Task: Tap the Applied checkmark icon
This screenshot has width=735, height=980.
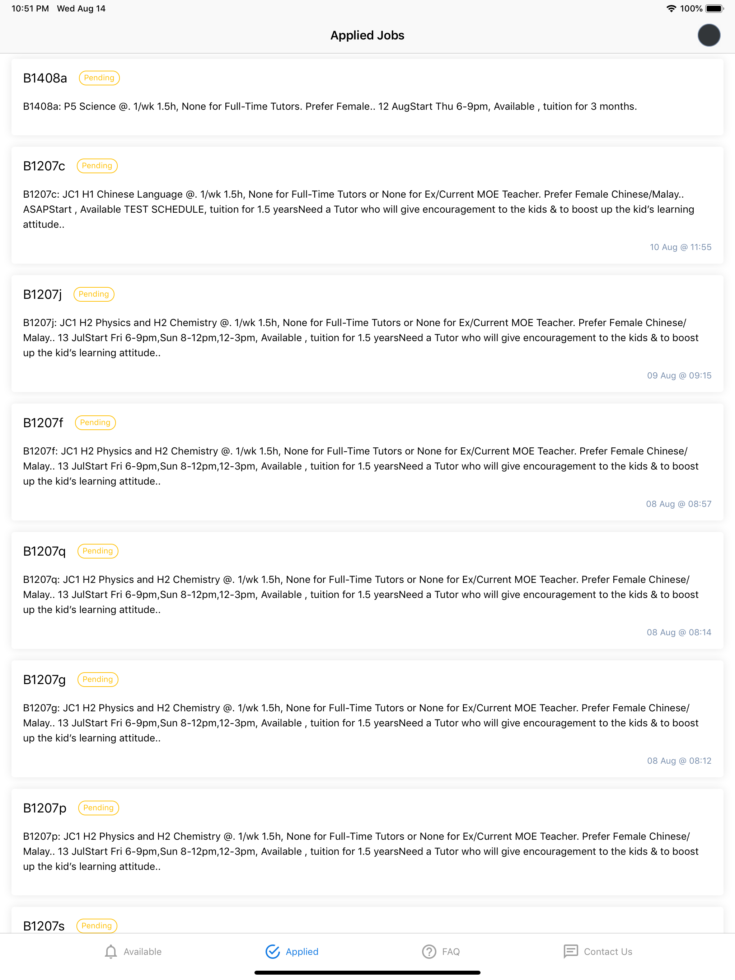Action: [273, 951]
